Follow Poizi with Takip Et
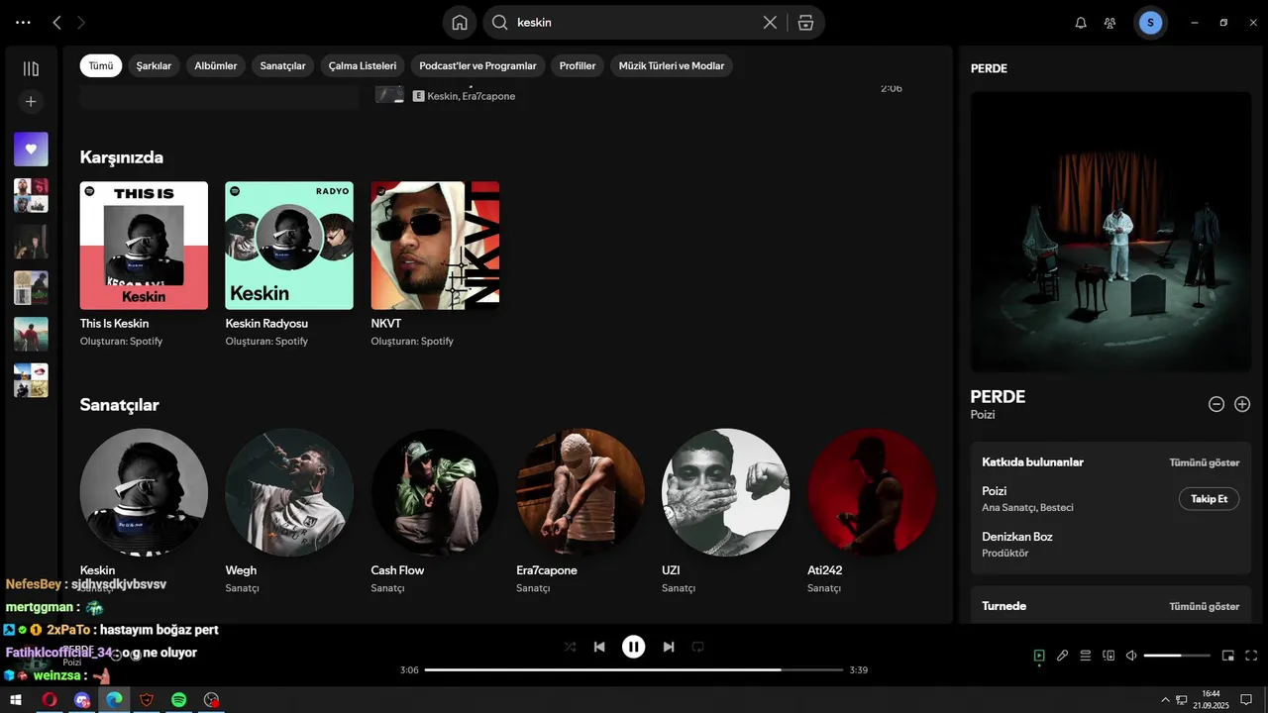Viewport: 1268px width, 713px height. [x=1209, y=499]
